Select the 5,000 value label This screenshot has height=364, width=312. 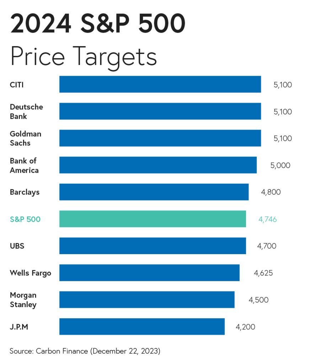[280, 166]
